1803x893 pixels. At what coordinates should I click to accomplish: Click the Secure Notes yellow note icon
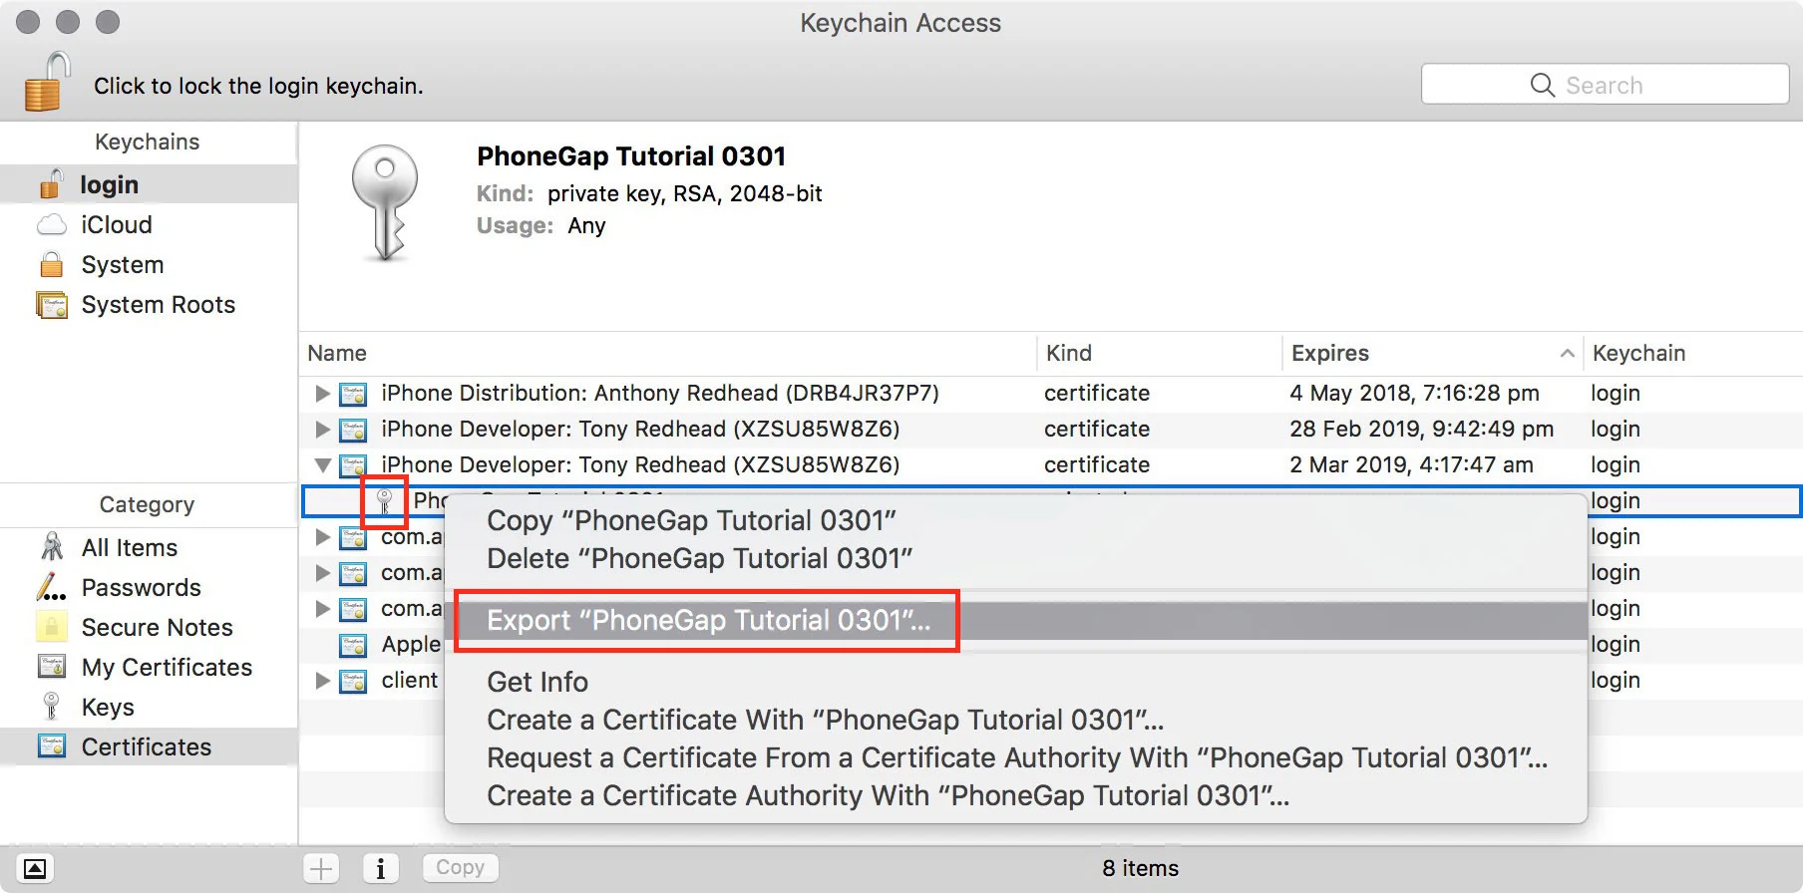(52, 627)
